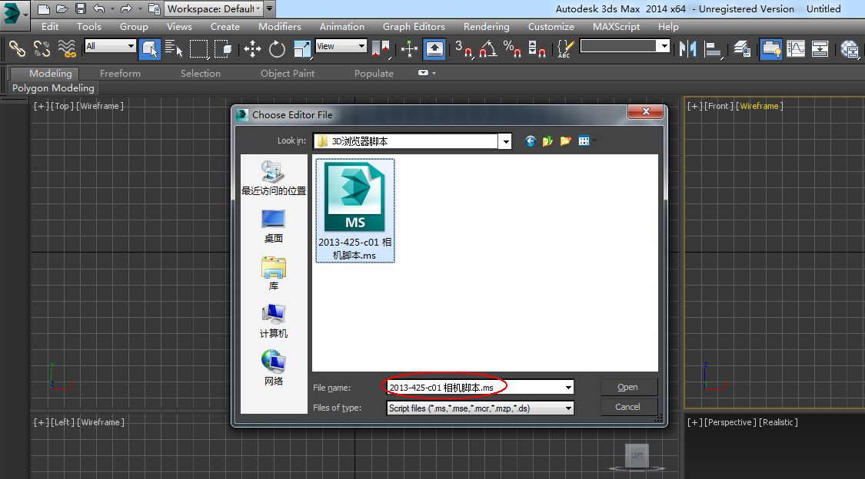Open the MAXScript menu
Viewport: 865px width, 479px height.
(x=616, y=26)
